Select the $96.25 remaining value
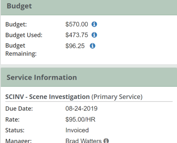 tap(75, 46)
